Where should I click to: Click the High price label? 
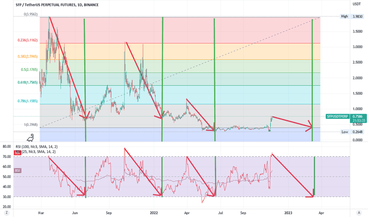pyautogui.click(x=345, y=17)
